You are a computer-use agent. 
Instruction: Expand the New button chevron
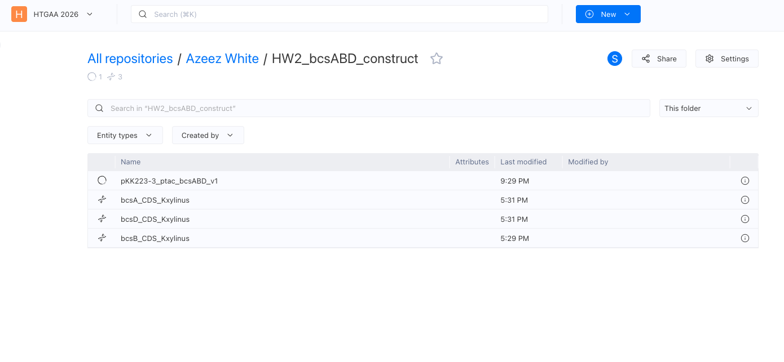point(627,14)
